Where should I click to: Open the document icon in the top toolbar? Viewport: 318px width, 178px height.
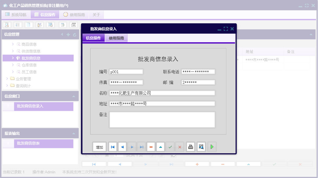pyautogui.click(x=28, y=24)
